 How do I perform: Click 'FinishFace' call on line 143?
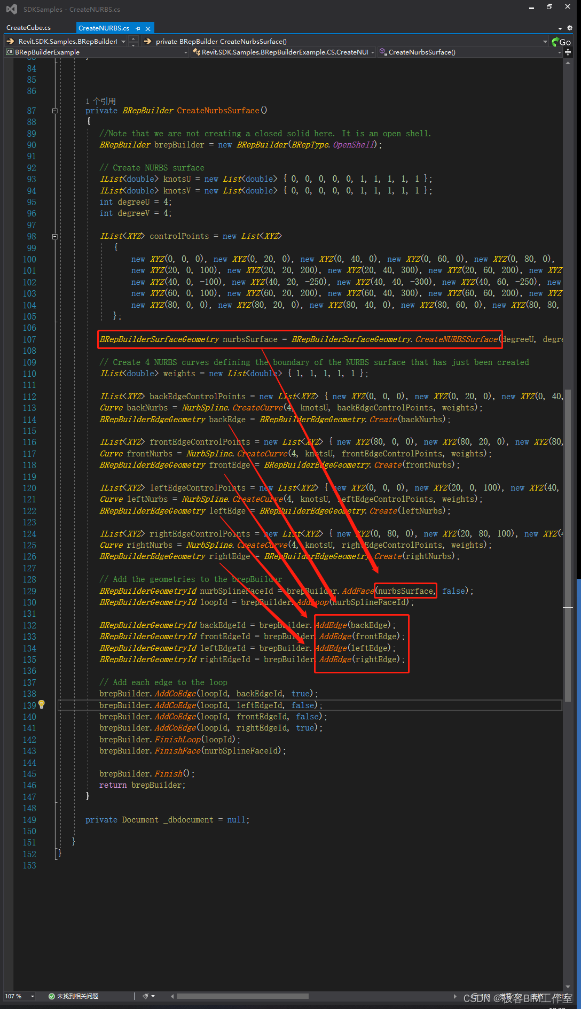coord(177,751)
